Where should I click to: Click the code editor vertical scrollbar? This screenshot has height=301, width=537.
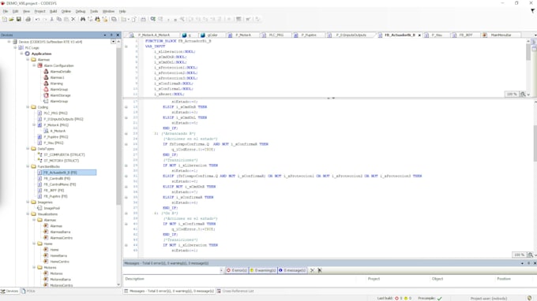(535, 143)
